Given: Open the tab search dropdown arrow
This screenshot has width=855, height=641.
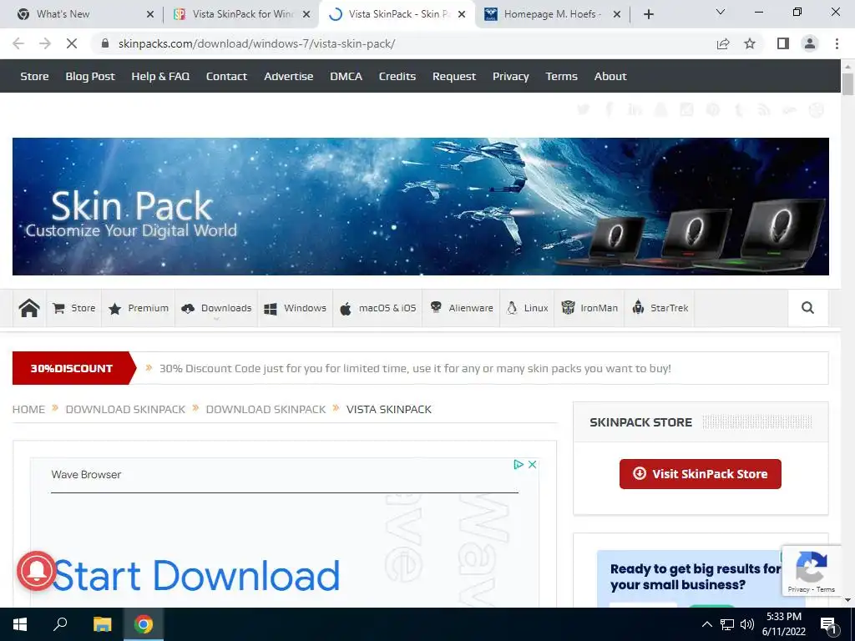Looking at the screenshot, I should [721, 12].
